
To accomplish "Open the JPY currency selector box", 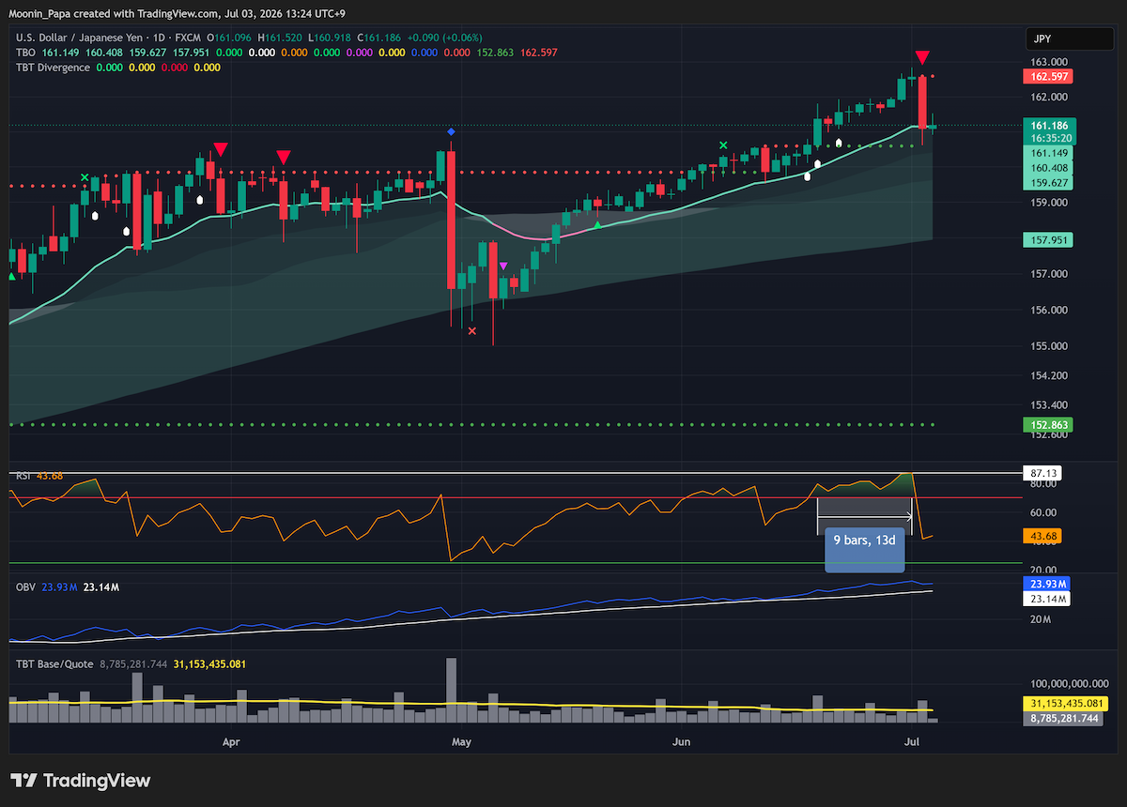I will [x=1070, y=39].
